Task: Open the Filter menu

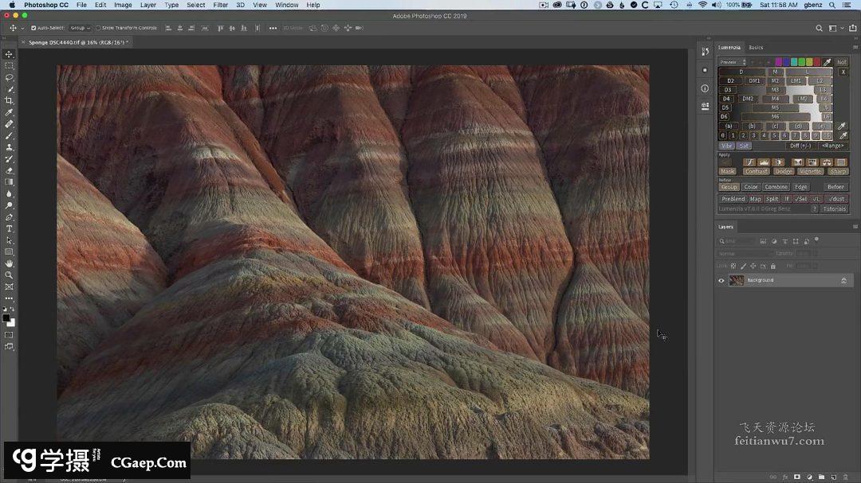Action: coord(220,5)
